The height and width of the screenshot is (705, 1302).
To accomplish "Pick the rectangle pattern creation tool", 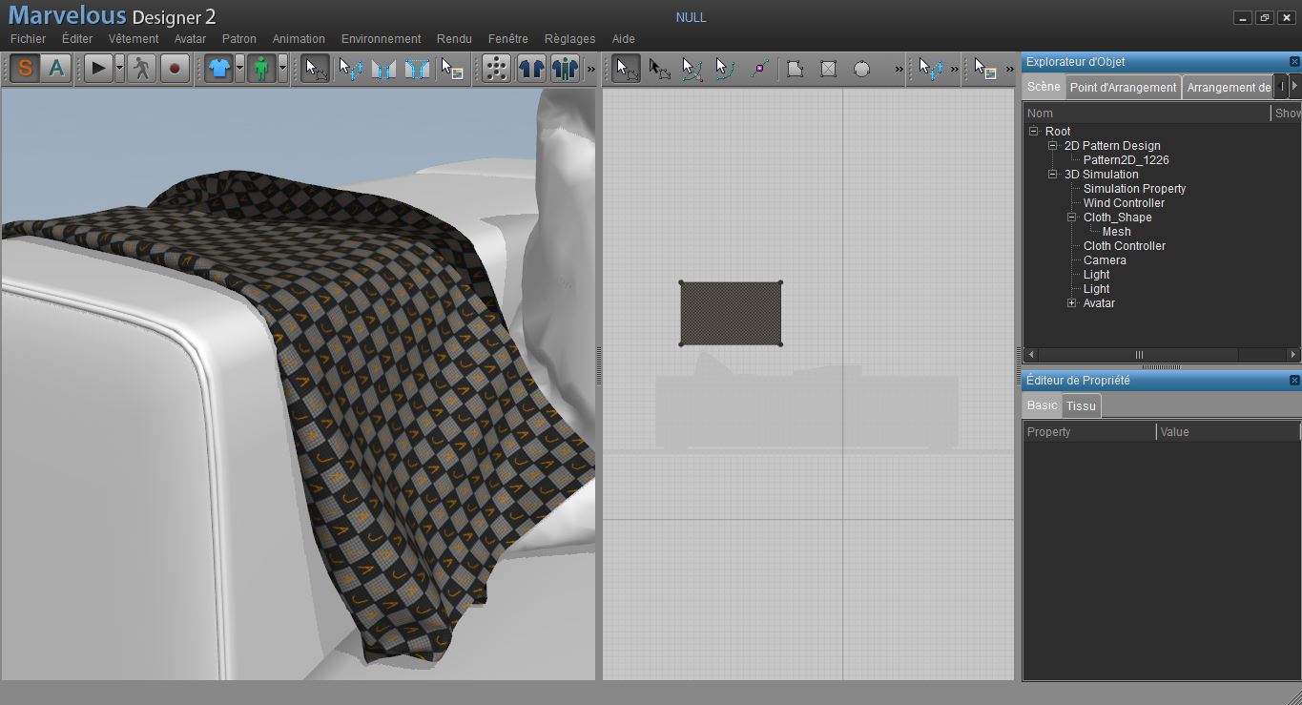I will coord(828,69).
